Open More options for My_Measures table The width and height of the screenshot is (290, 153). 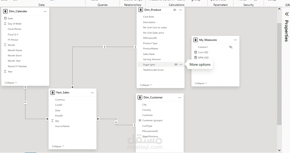click(x=235, y=40)
